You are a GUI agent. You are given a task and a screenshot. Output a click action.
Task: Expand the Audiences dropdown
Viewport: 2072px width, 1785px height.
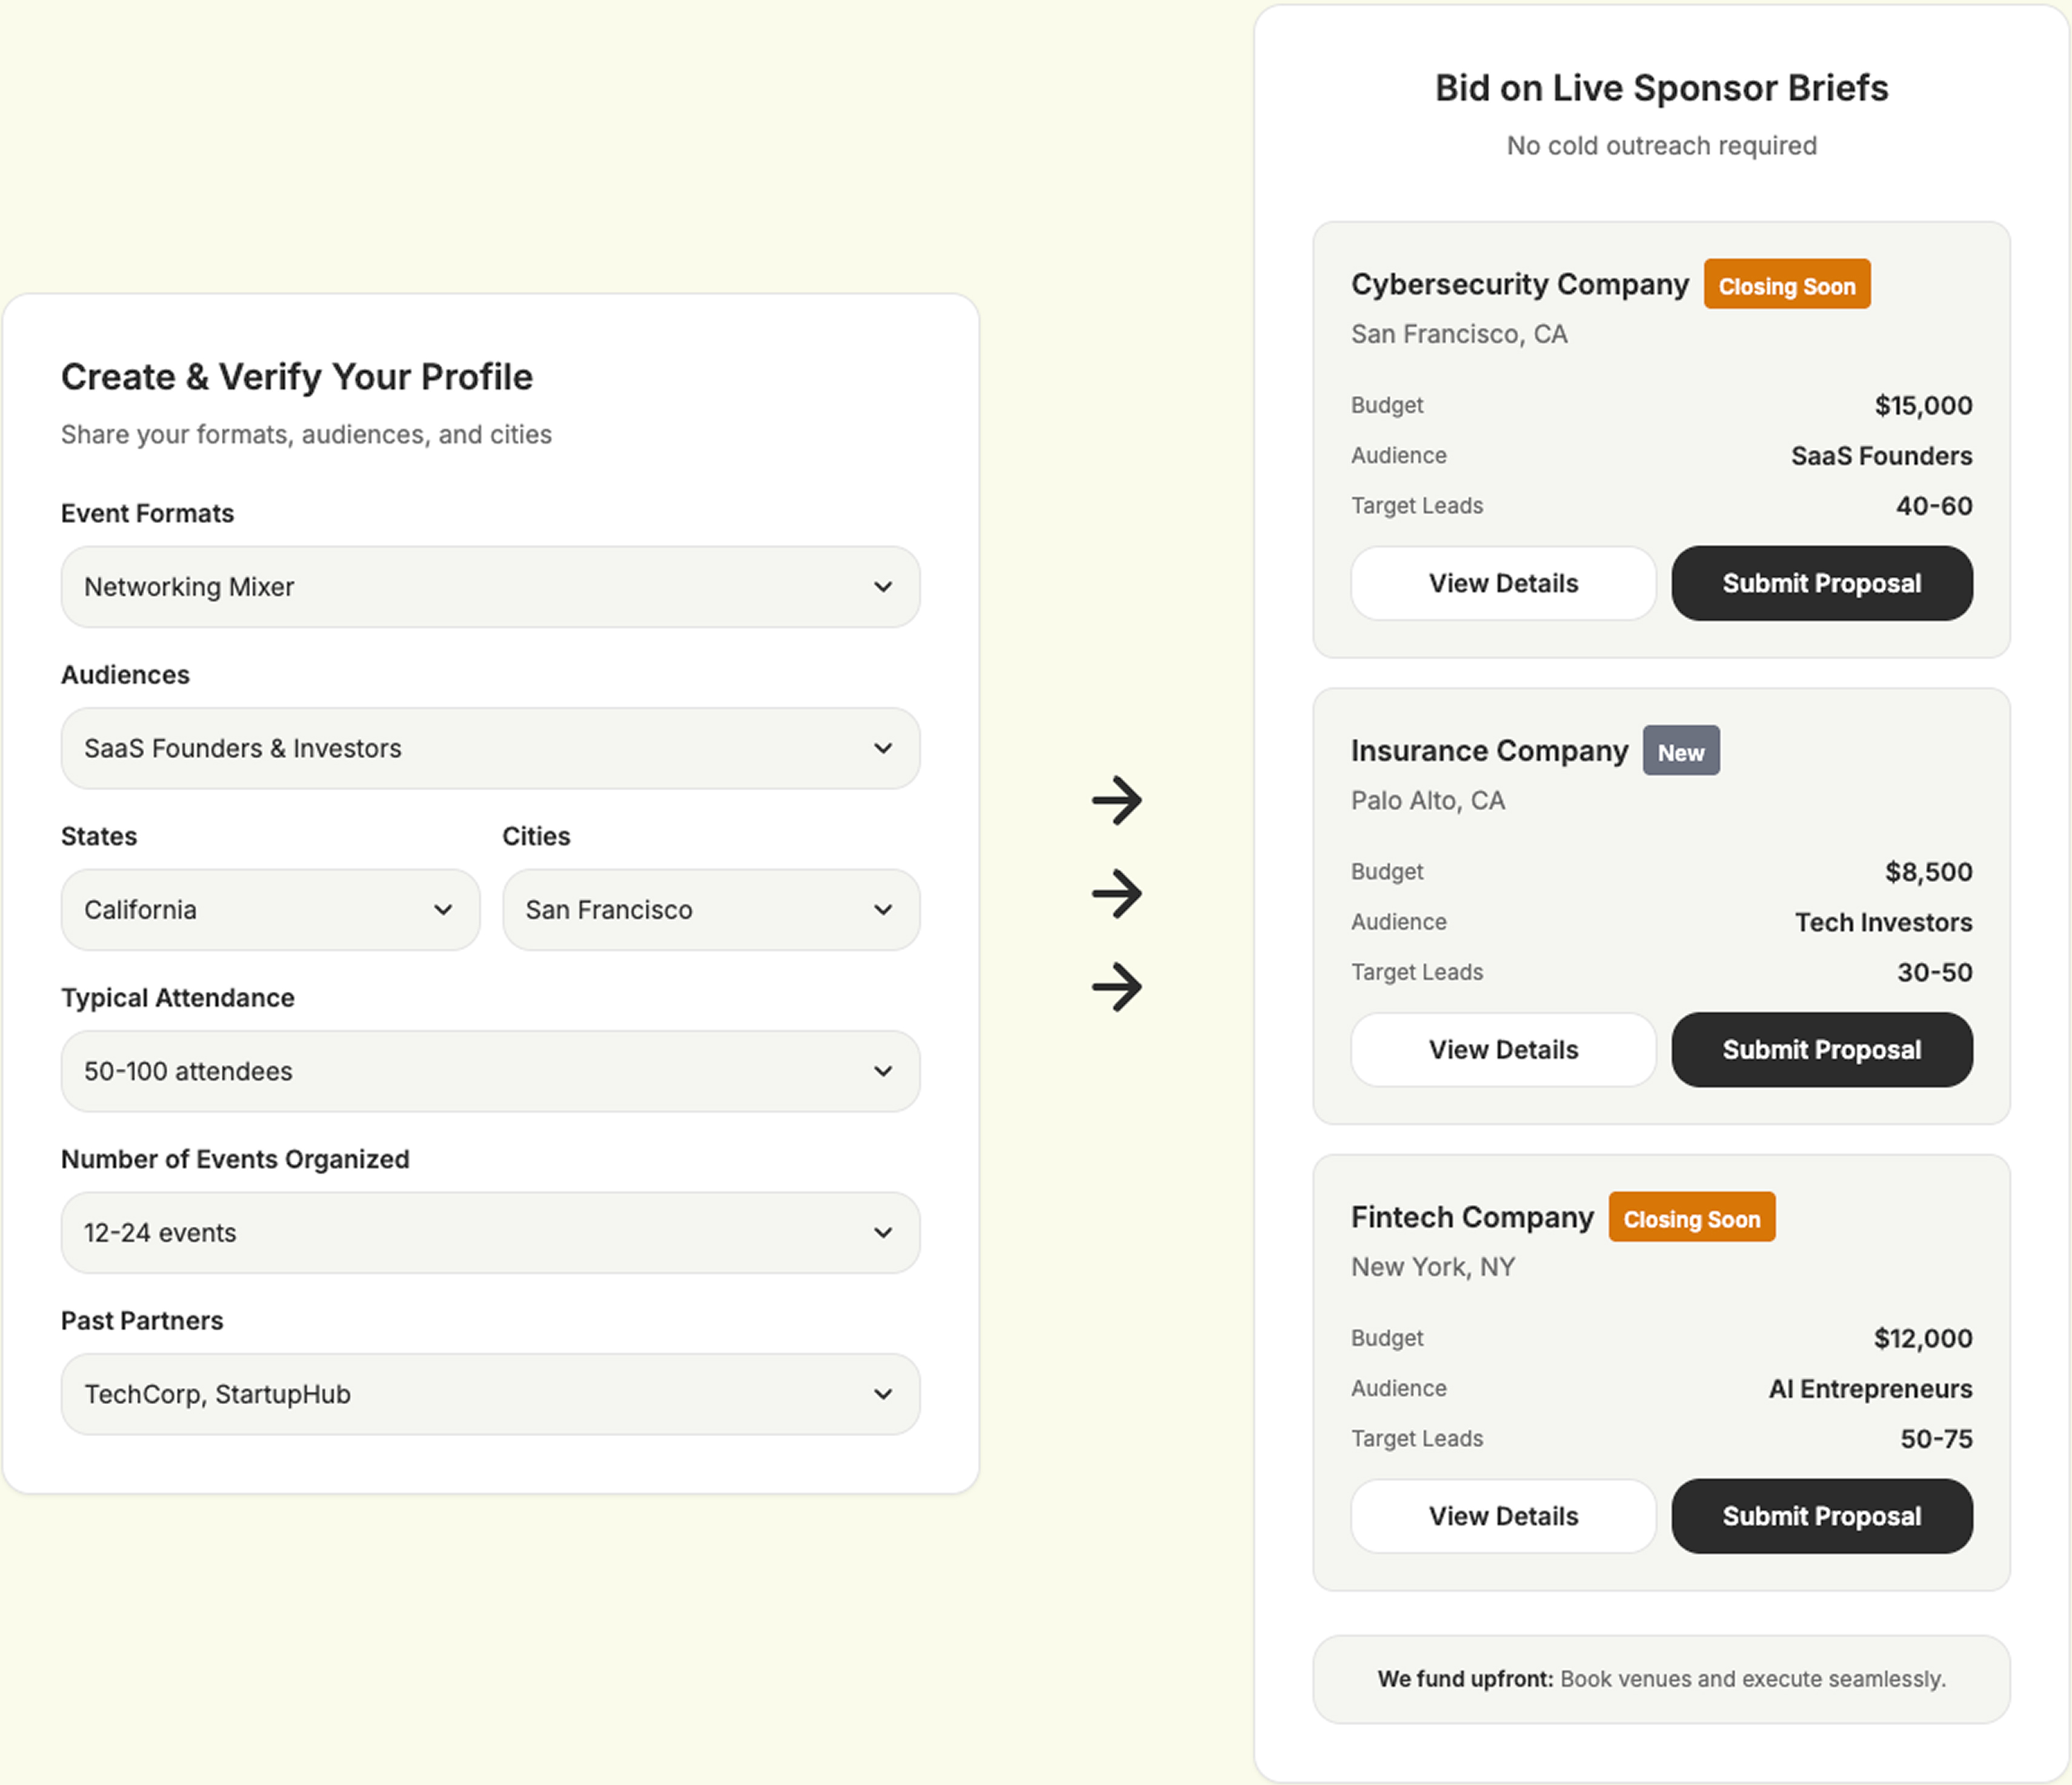490,748
